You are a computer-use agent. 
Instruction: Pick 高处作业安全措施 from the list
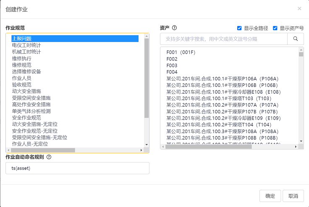tap(31, 104)
